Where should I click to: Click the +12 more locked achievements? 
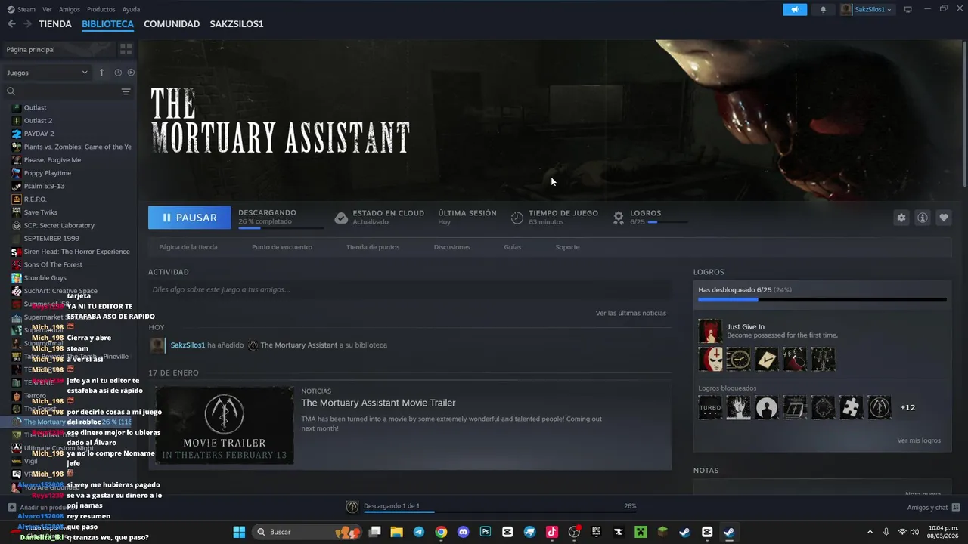tap(907, 407)
